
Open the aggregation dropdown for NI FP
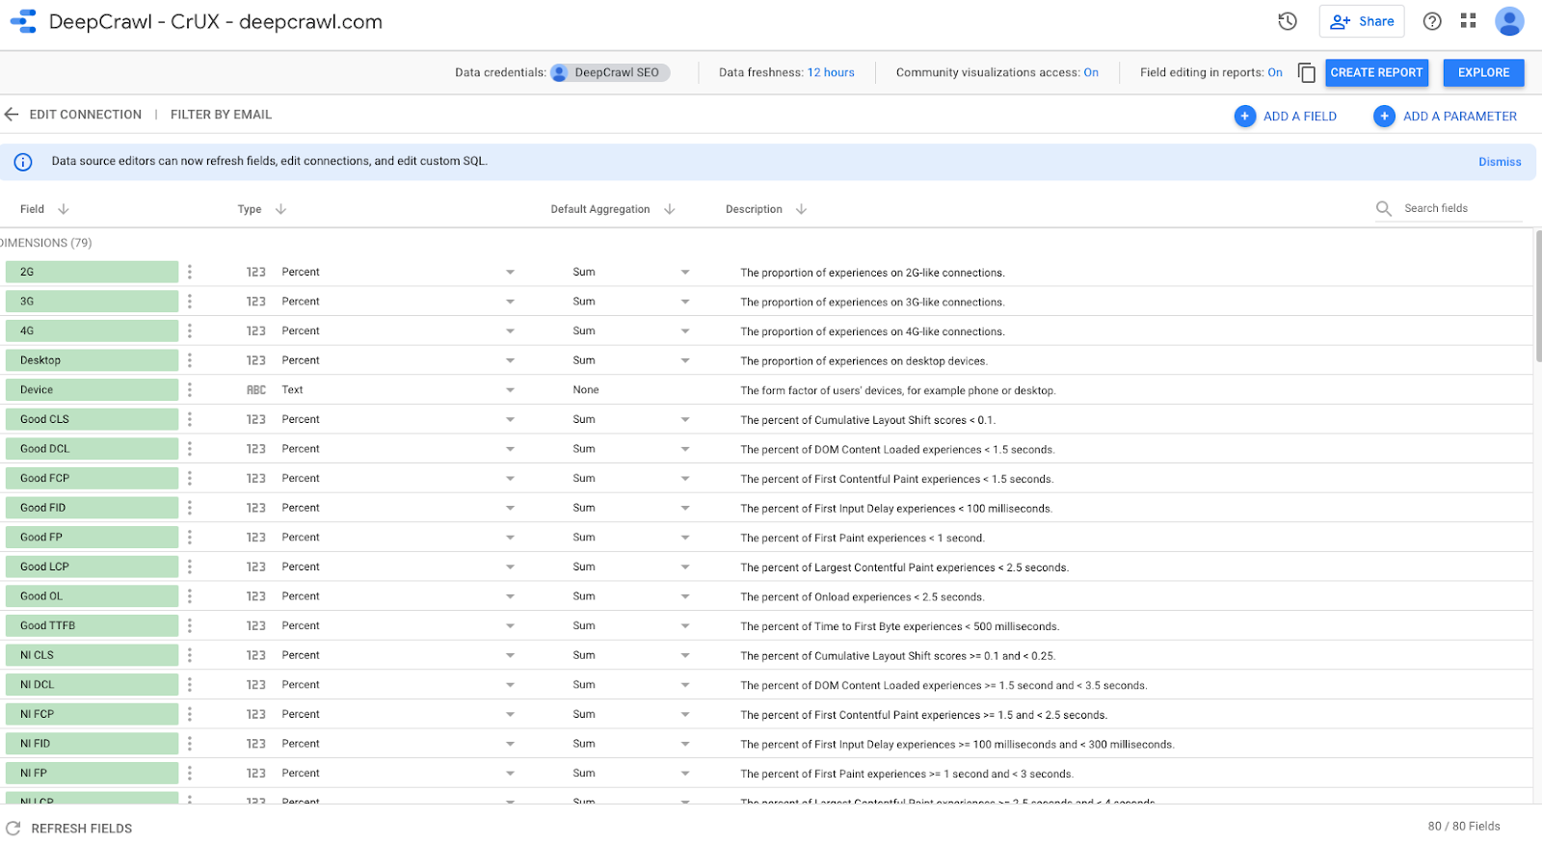[685, 773]
